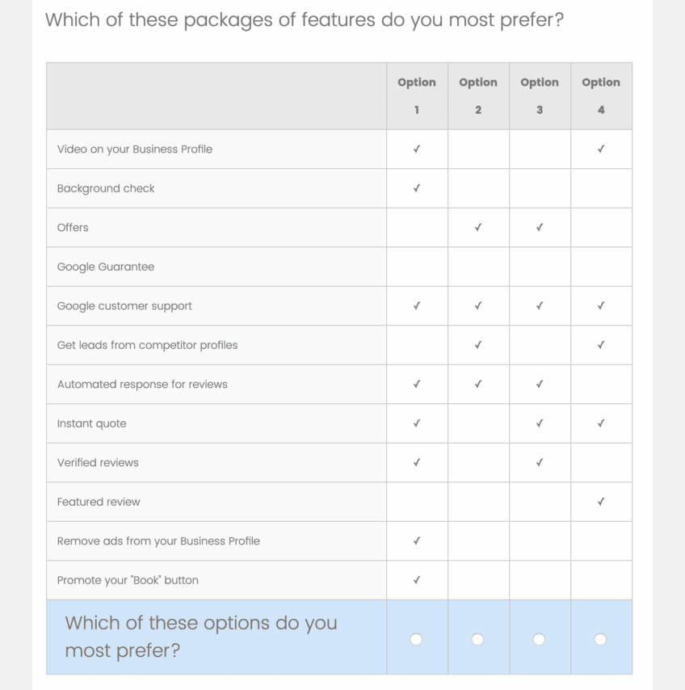Click Option 2 checkmark for competitor profiles leads
685x690 pixels.
pos(478,345)
